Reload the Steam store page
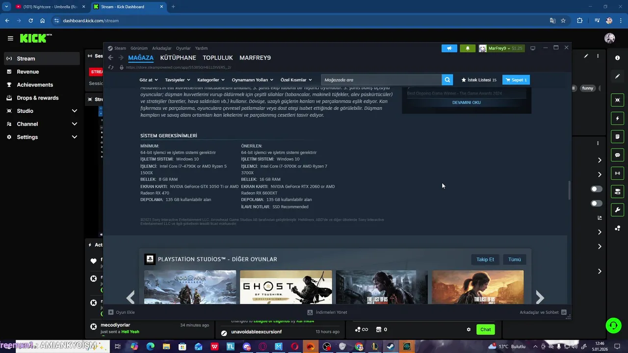This screenshot has height=353, width=628. pos(111,67)
